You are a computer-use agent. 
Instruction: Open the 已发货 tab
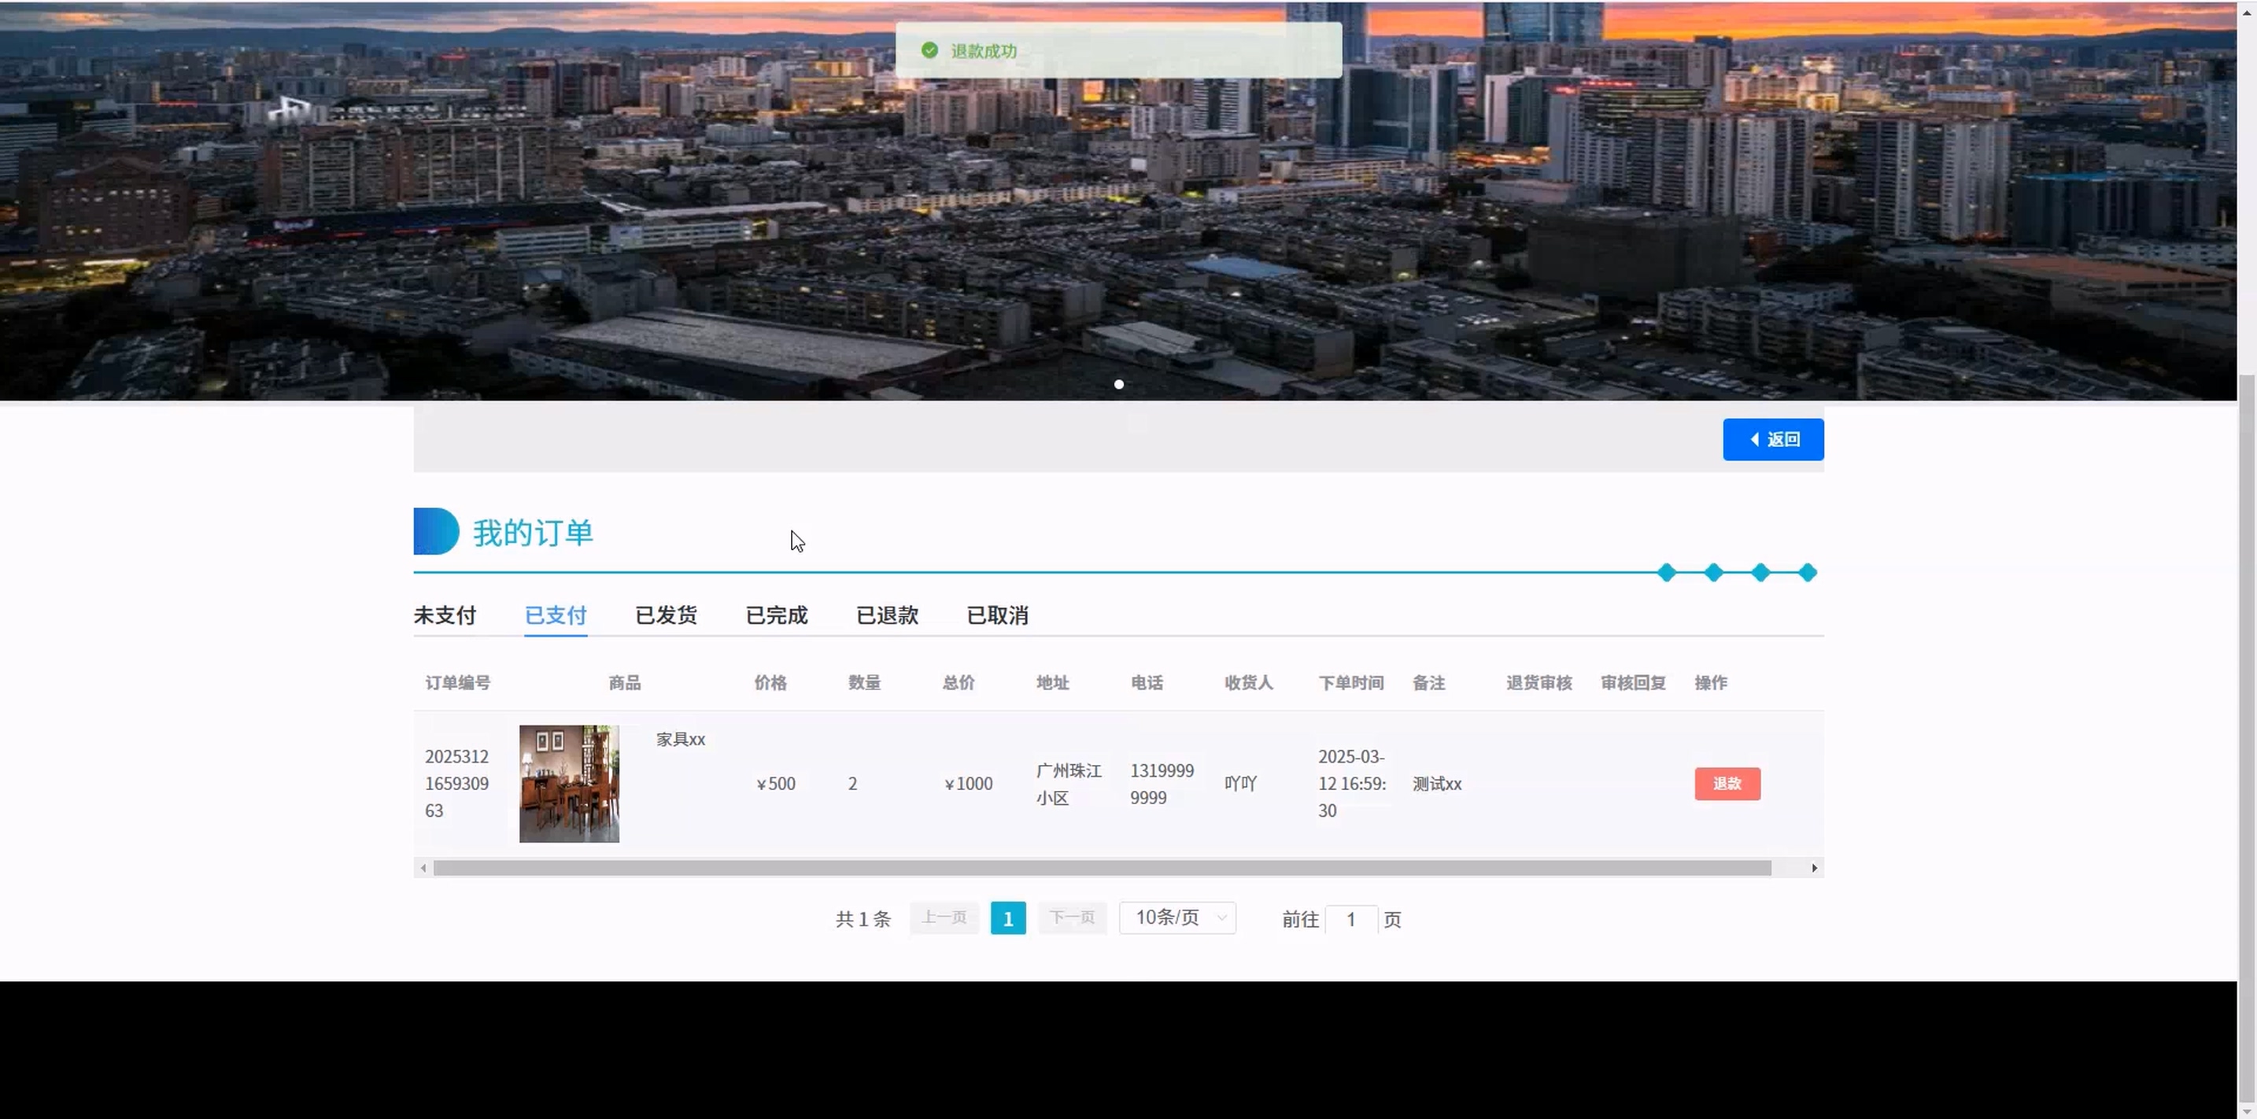pos(666,615)
